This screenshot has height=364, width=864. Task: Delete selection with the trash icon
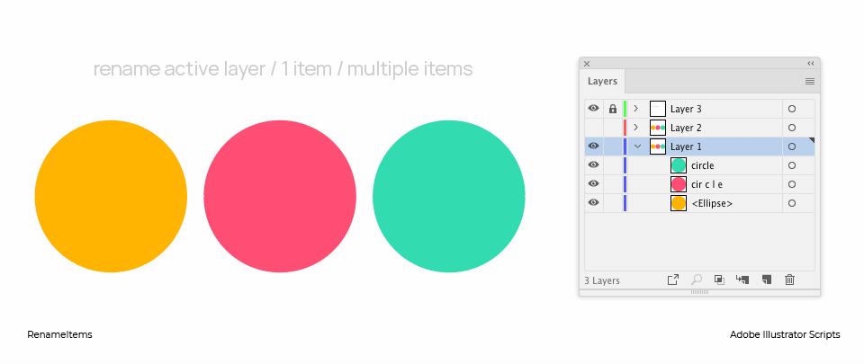(x=789, y=280)
